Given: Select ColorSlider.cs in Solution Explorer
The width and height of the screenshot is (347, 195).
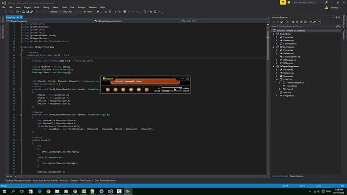Looking at the screenshot, I should [290, 44].
